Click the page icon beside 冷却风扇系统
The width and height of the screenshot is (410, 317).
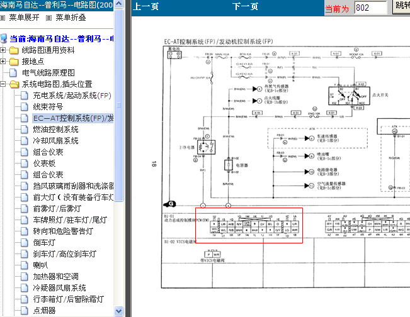click(25, 141)
